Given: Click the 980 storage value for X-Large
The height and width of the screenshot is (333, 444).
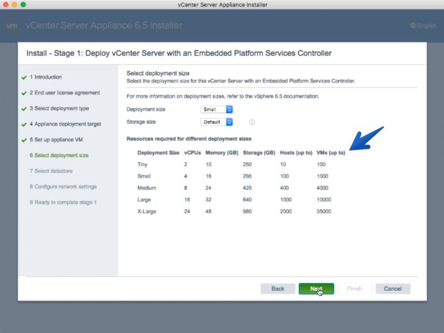Looking at the screenshot, I should (x=247, y=211).
